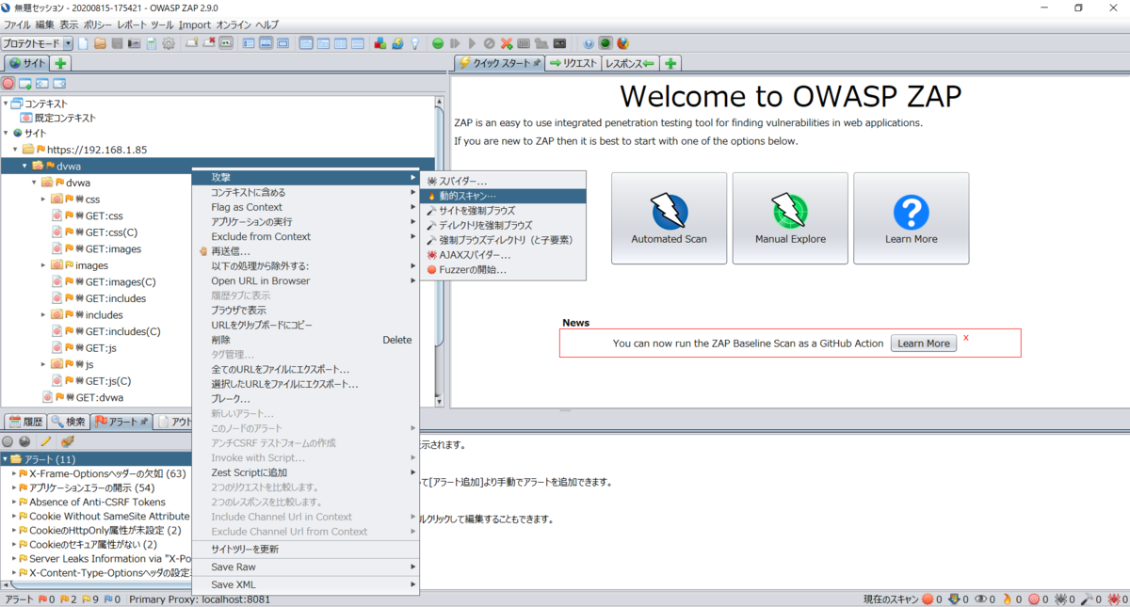Switch to the 履歴 tab
1130x607 pixels.
25,422
